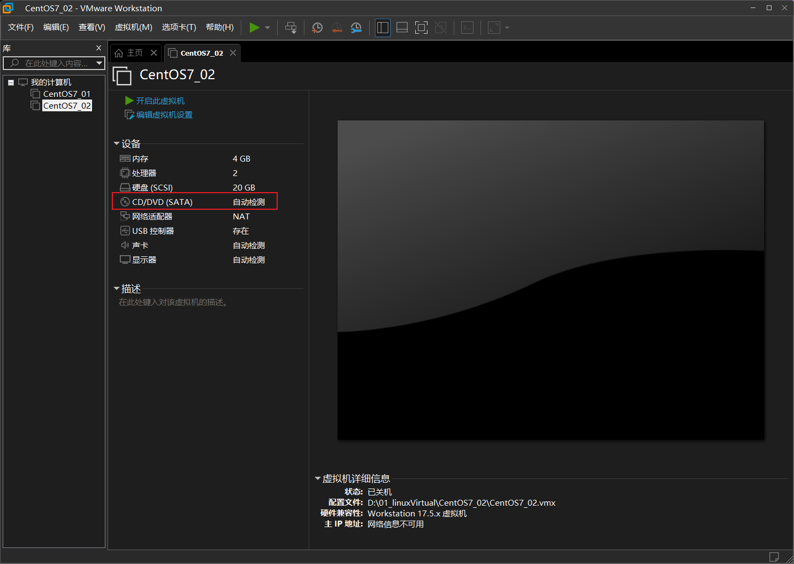Switch to the CentOS7_02 tab
794x564 pixels.
[202, 53]
